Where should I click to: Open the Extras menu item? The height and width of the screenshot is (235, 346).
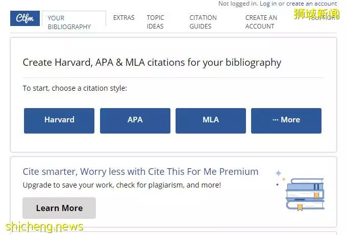click(x=124, y=18)
